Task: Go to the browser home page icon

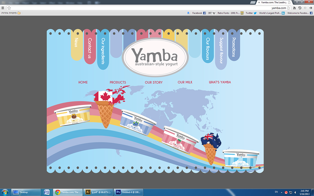Action: [294, 8]
